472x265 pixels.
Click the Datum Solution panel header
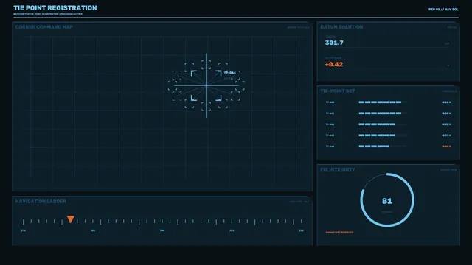click(x=341, y=27)
